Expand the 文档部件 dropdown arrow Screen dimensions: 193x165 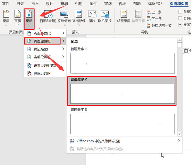pyautogui.click(x=79, y=25)
